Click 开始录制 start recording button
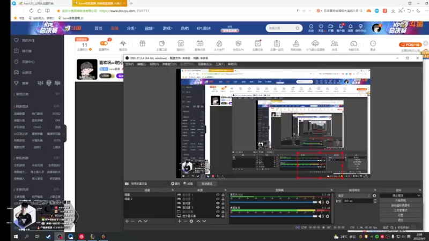 400,200
